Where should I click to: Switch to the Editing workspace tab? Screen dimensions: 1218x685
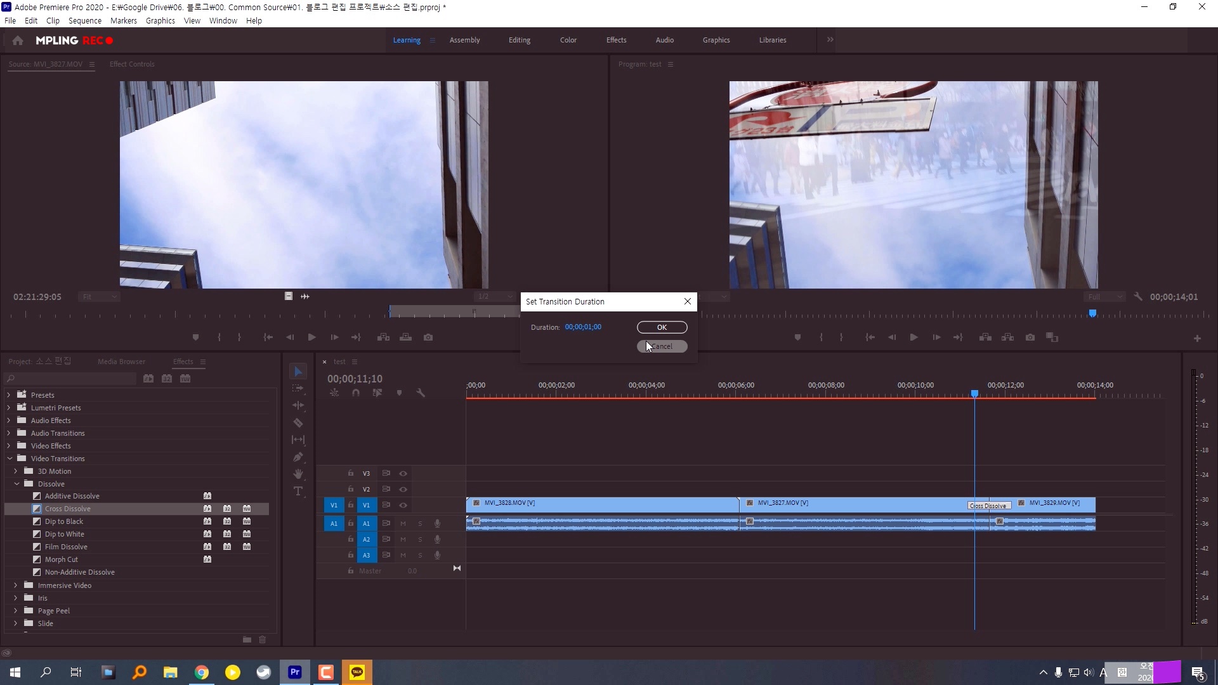tap(519, 40)
